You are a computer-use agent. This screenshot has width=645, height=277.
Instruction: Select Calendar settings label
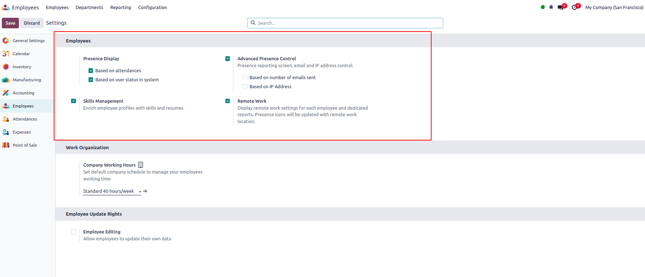(x=21, y=54)
